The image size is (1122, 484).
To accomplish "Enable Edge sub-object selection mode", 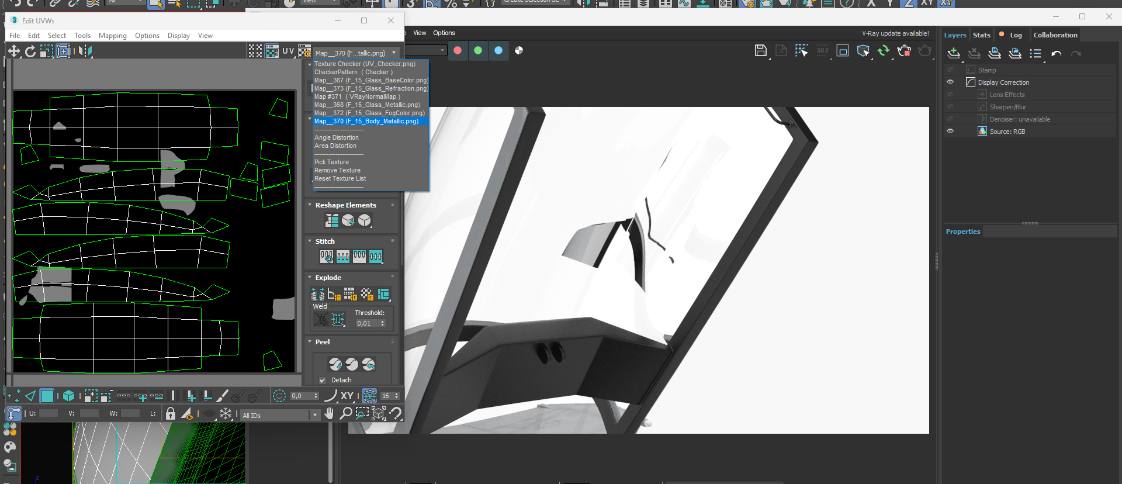I will (30, 396).
